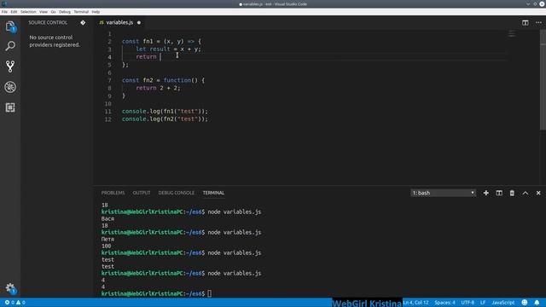Open the Go menu
The height and width of the screenshot is (307, 546).
53,12
